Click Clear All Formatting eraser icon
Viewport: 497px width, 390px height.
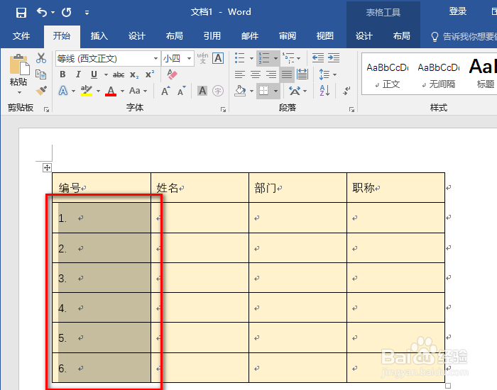point(172,74)
